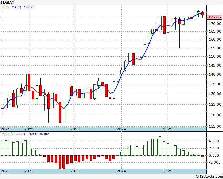The image size is (223, 179).
Task: Click the 155.00 price axis label
Action: 215,48
